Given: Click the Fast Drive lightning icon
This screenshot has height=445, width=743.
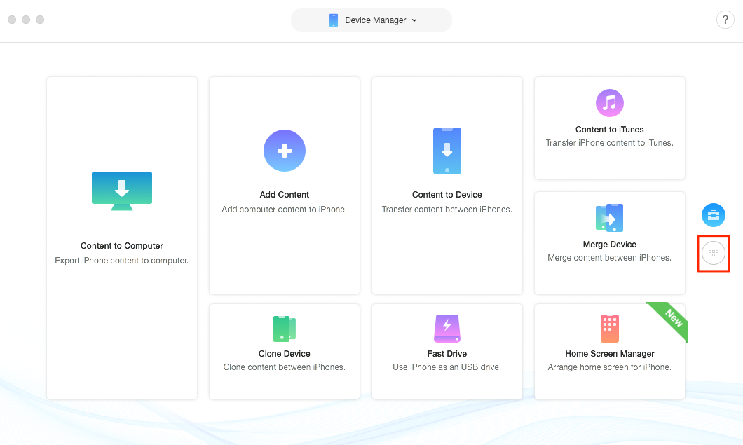Looking at the screenshot, I should (x=447, y=329).
